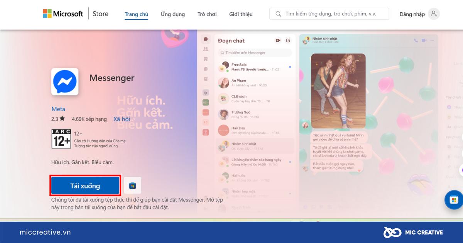This screenshot has height=243, width=463.
Task: Open the Ứng dụng tab
Action: click(x=173, y=14)
